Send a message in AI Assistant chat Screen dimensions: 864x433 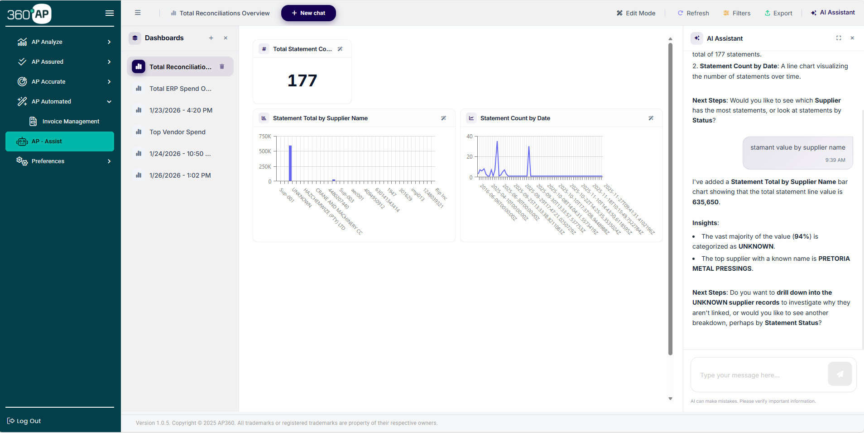pos(840,375)
